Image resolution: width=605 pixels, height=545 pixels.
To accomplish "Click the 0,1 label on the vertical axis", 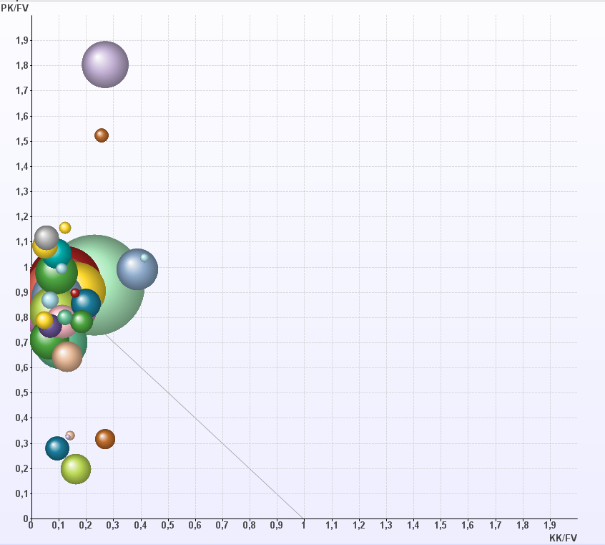I will point(22,493).
